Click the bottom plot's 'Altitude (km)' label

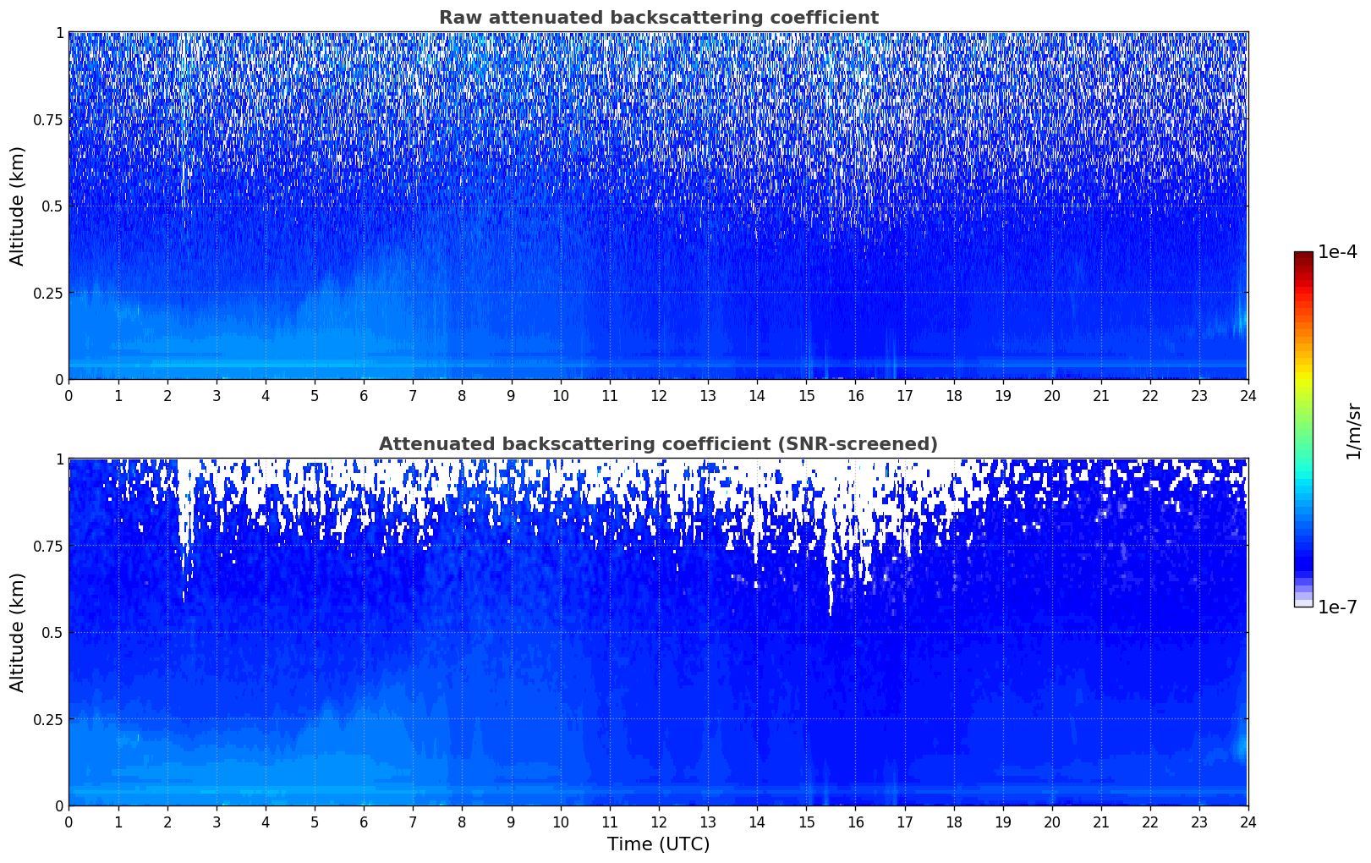(18, 632)
